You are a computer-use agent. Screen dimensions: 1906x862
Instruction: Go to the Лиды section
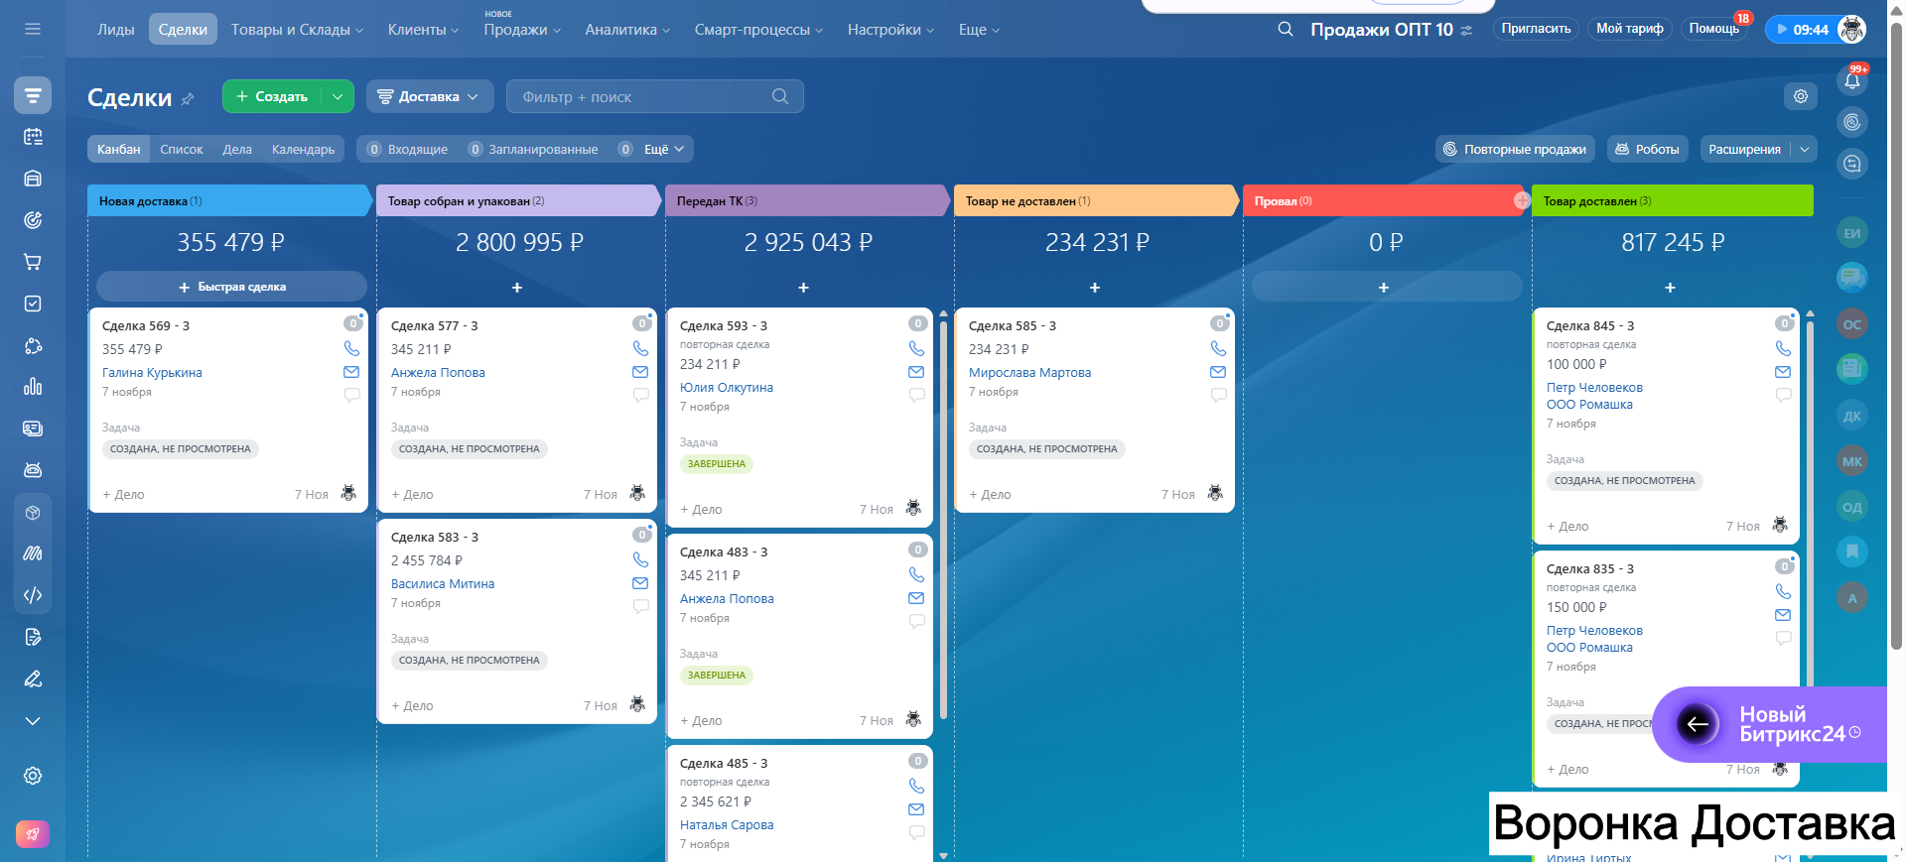pos(116,30)
